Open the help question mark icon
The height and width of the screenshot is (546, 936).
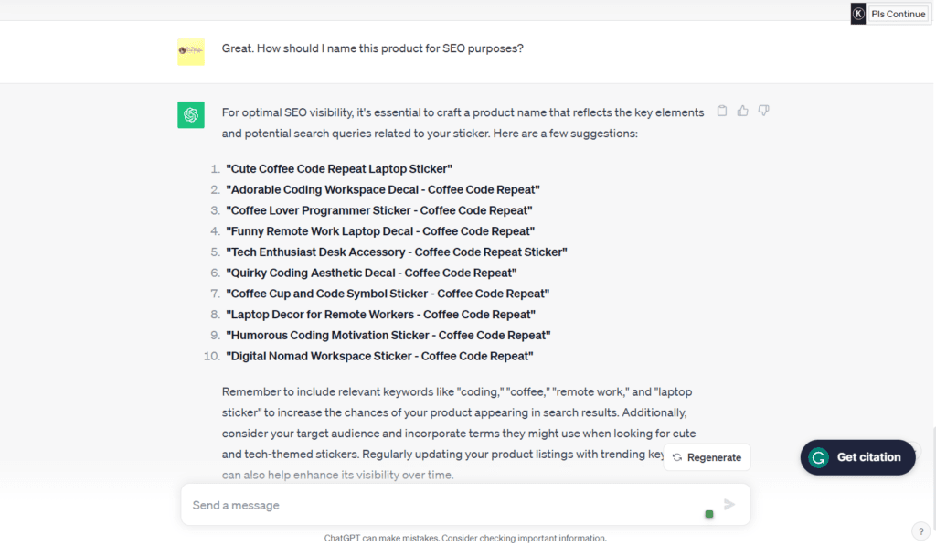(921, 530)
